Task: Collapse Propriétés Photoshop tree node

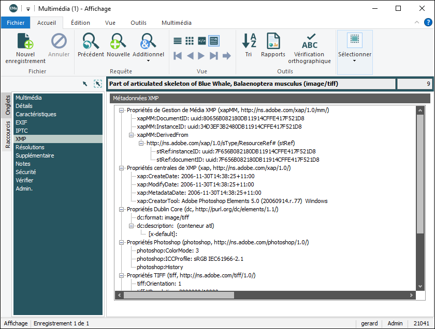Action: pyautogui.click(x=121, y=242)
